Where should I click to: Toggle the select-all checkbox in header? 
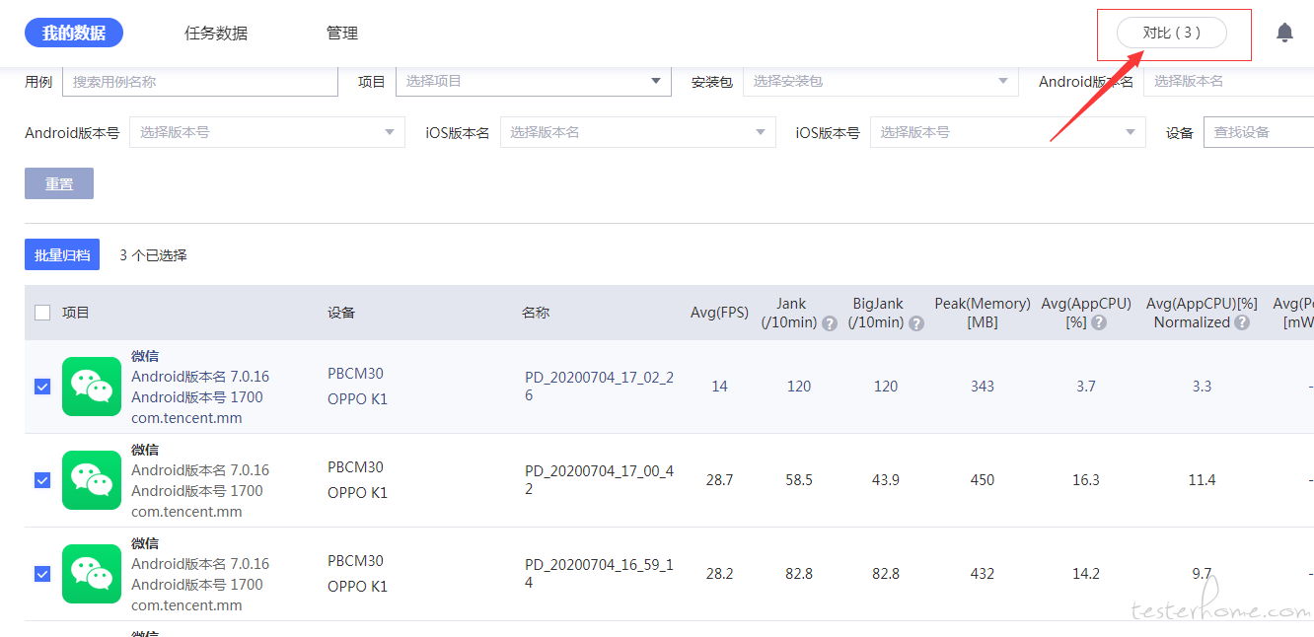click(42, 313)
